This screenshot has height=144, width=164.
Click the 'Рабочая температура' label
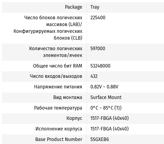pyautogui.click(x=58, y=108)
